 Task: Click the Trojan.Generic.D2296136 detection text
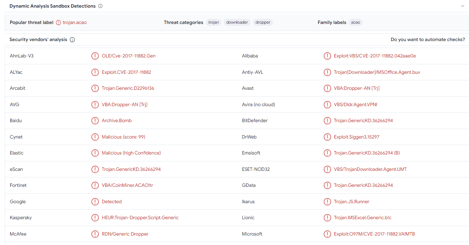[x=128, y=88]
